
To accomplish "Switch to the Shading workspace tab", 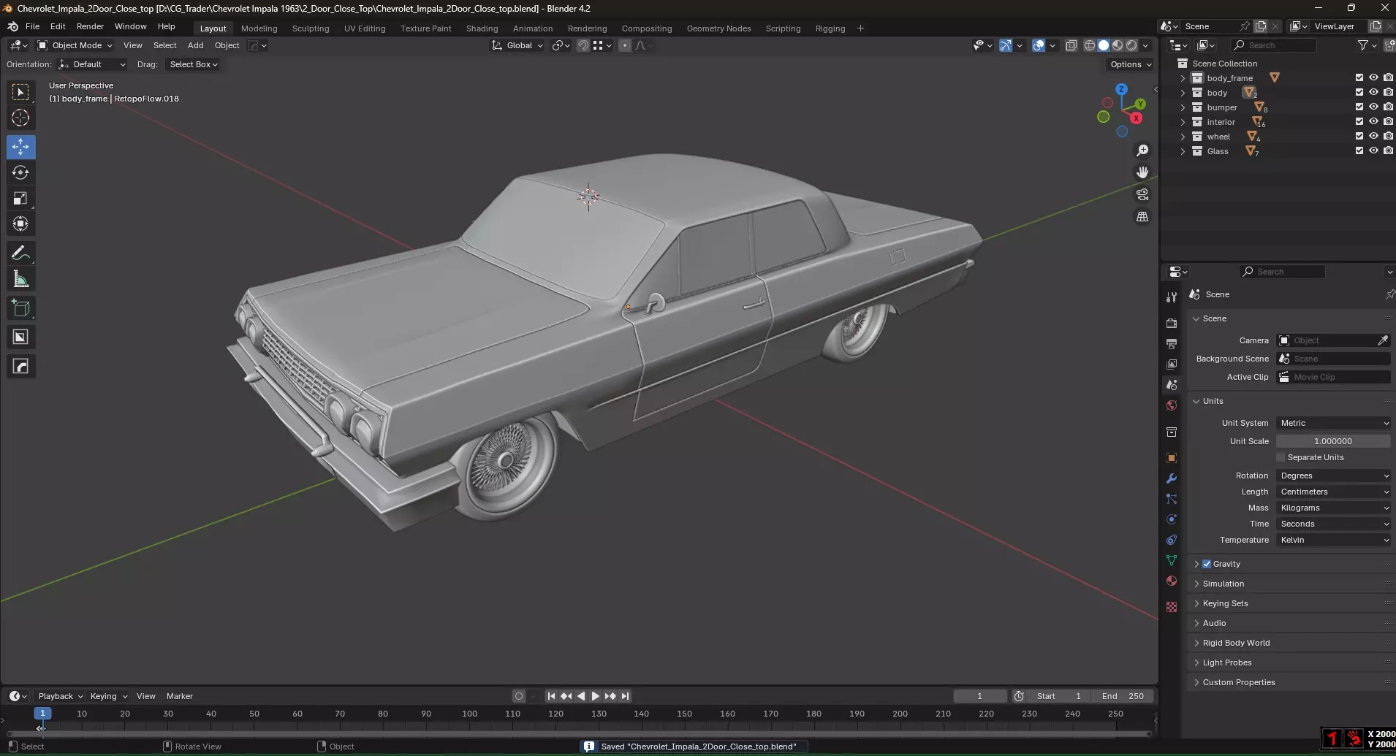I will [x=482, y=28].
